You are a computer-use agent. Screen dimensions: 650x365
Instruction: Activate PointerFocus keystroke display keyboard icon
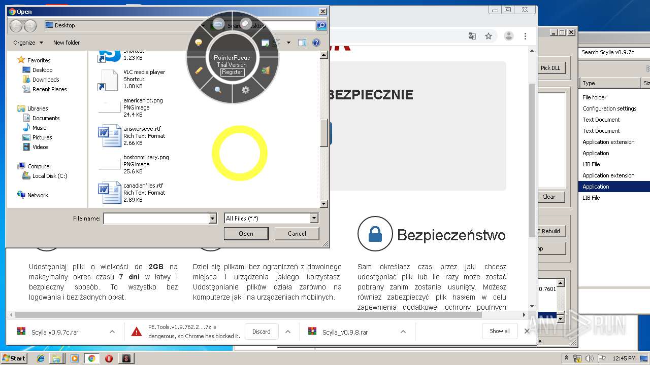point(218,23)
